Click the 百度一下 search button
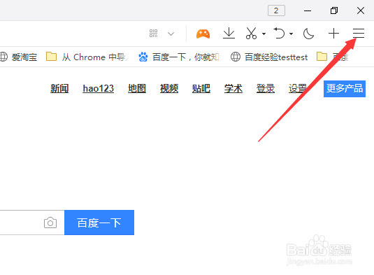 click(x=99, y=223)
